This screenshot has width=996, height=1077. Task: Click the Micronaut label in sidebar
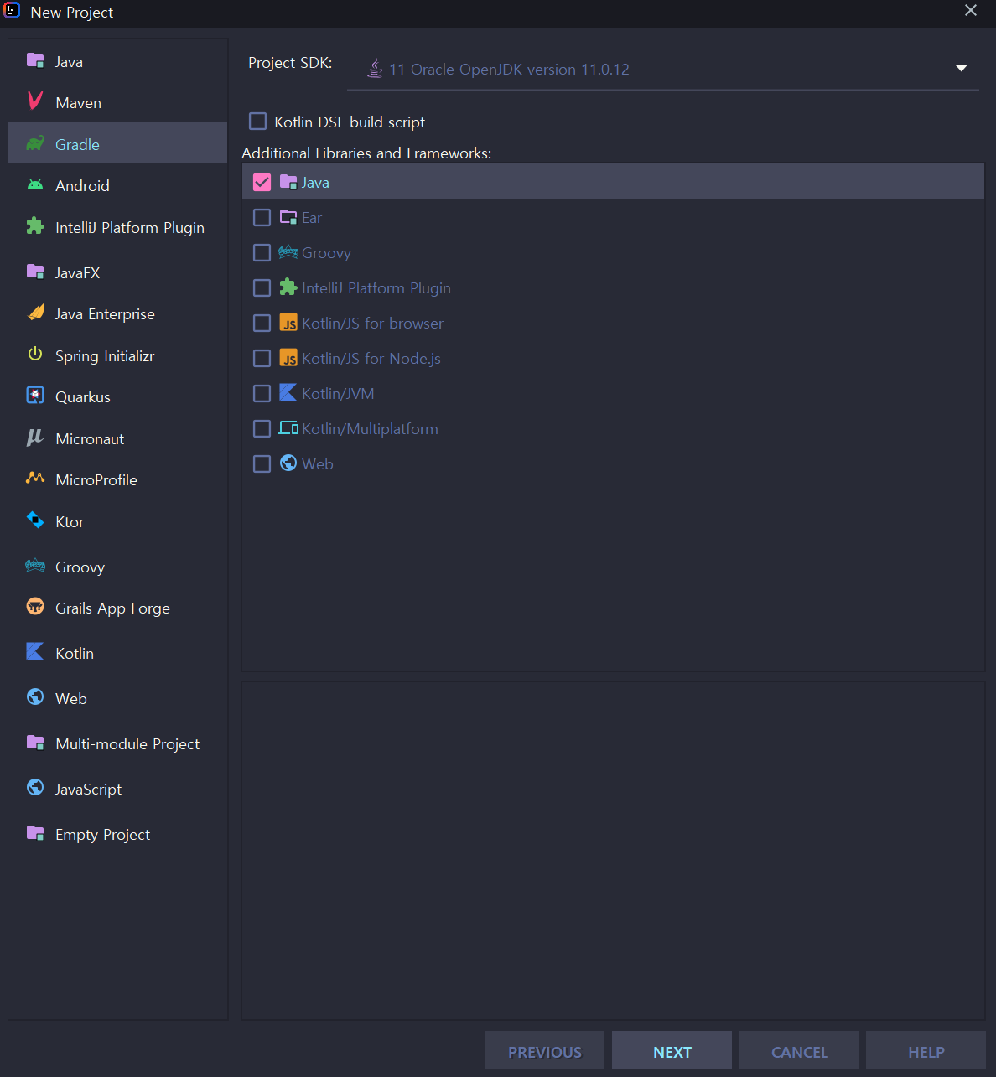[90, 439]
